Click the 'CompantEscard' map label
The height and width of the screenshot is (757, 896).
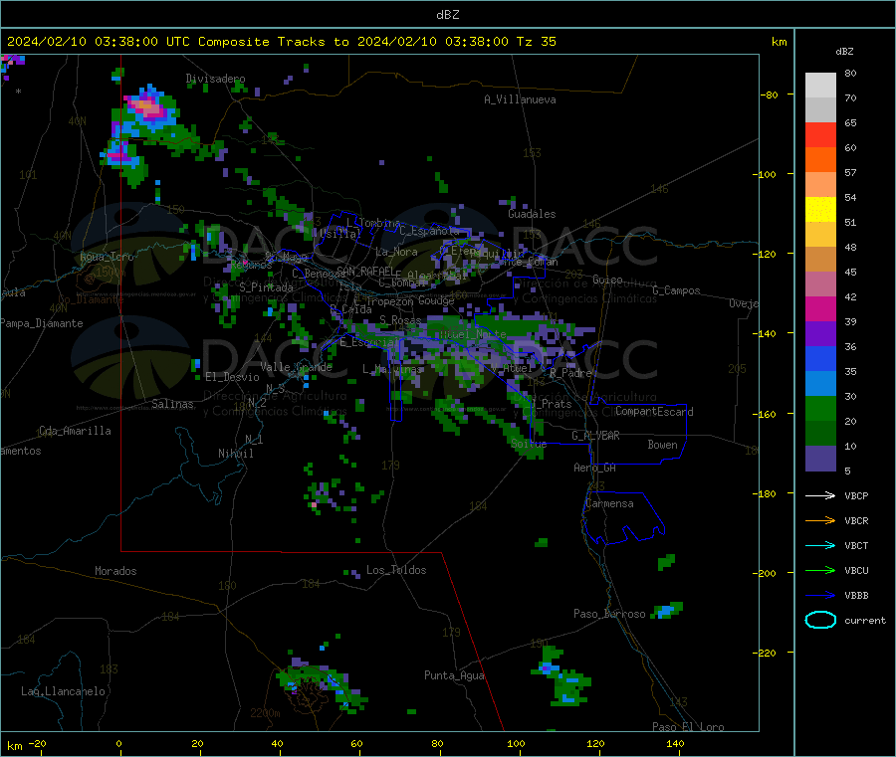click(x=654, y=412)
